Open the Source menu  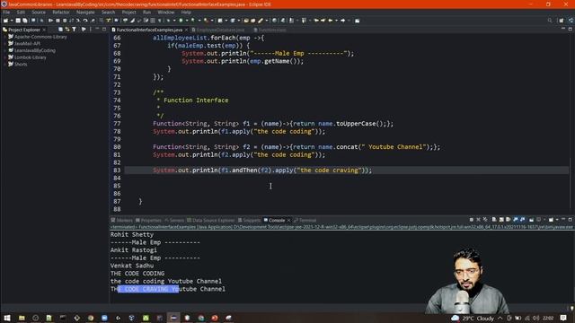(x=39, y=12)
